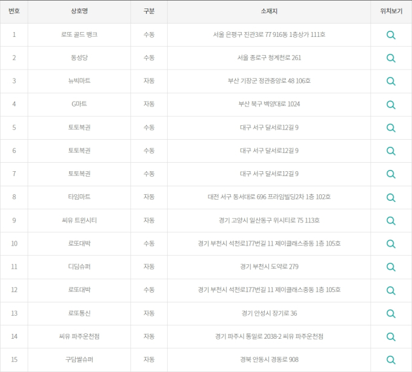This screenshot has width=412, height=372.
Task: Click row number 15 cell
Action: [x=14, y=359]
